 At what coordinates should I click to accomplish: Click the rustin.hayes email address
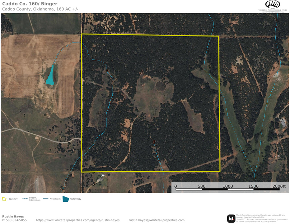click(156, 220)
